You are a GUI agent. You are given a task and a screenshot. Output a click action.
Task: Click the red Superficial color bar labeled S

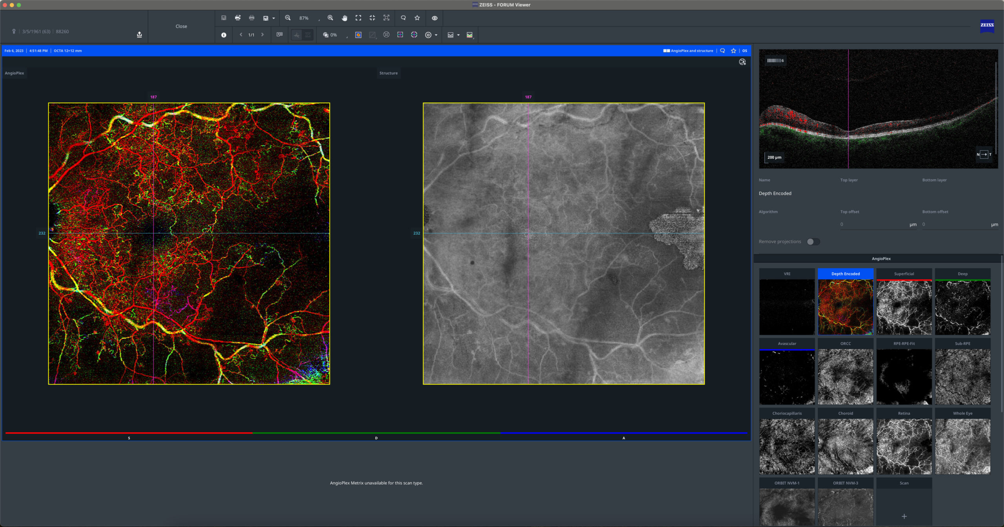point(129,433)
